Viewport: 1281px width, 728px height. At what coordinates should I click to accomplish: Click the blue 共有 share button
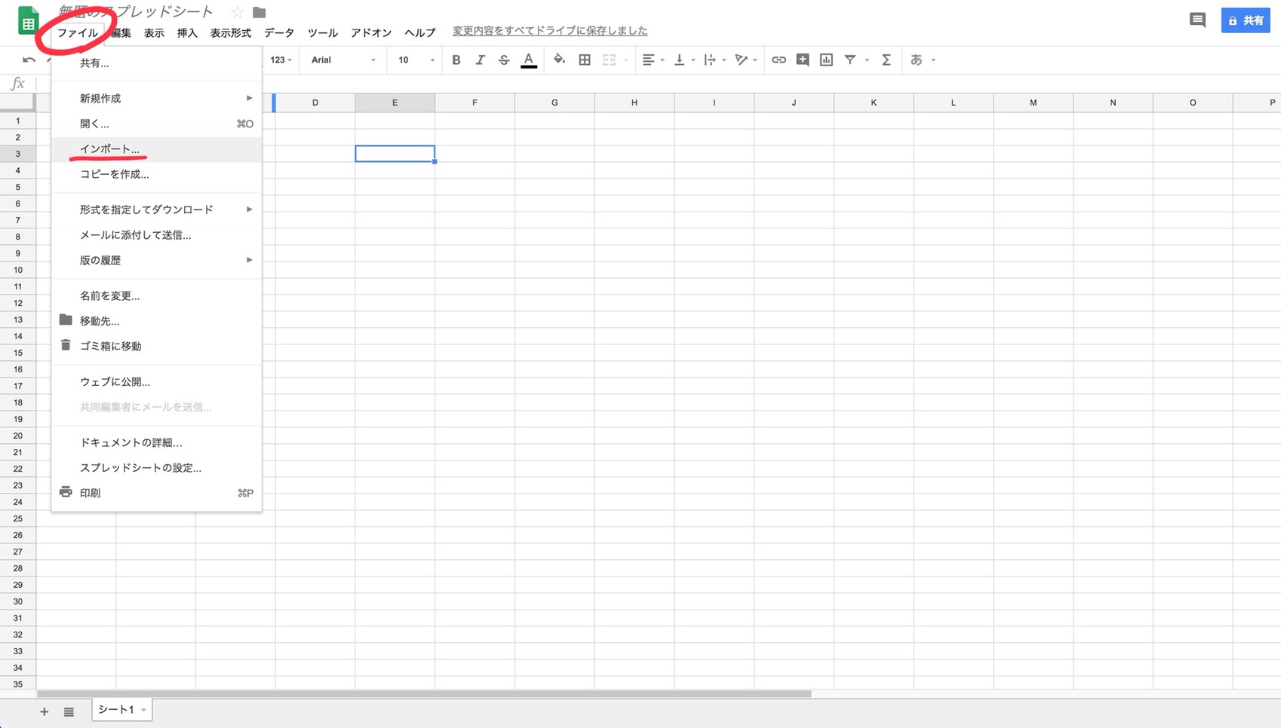(x=1246, y=20)
